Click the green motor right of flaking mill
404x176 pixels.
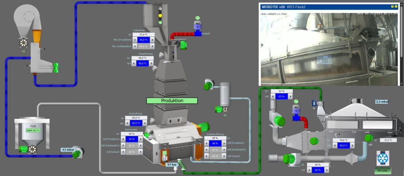tap(204, 127)
